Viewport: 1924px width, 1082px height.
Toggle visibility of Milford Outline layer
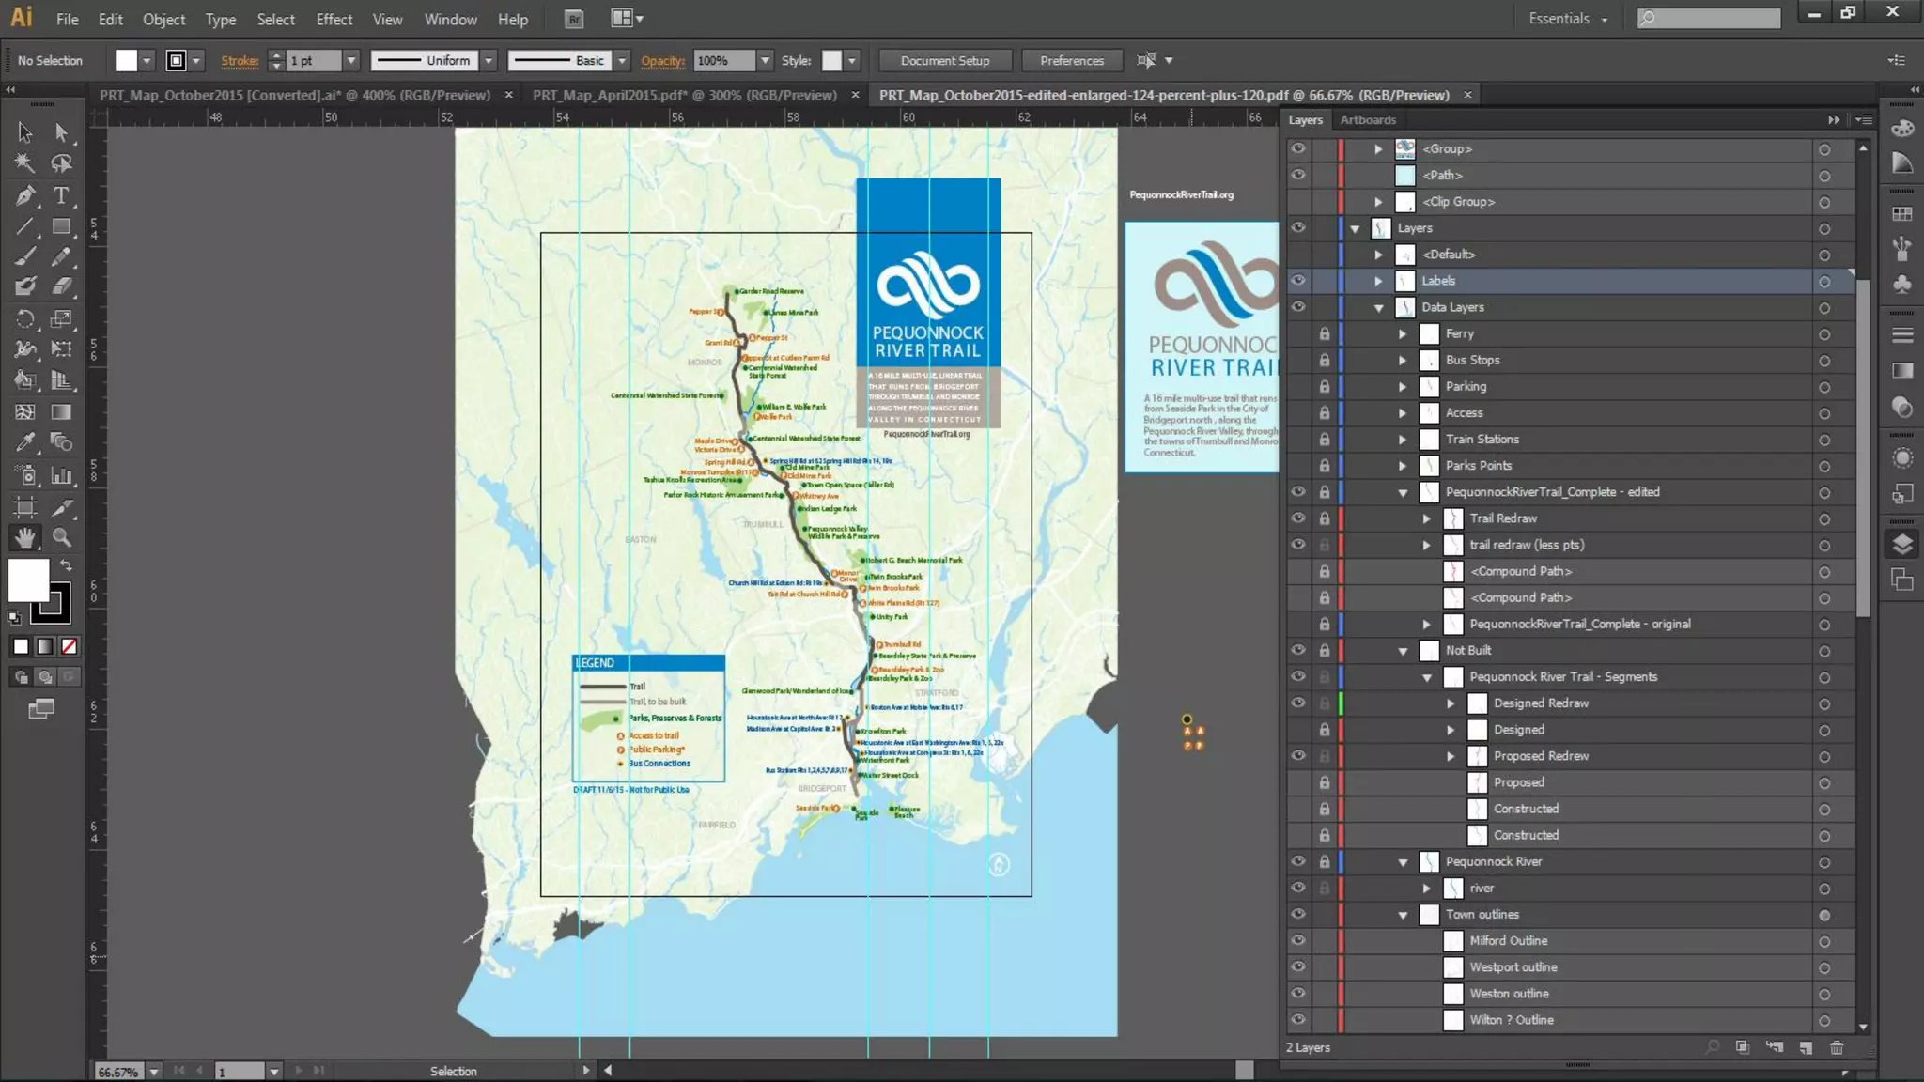[1297, 940]
